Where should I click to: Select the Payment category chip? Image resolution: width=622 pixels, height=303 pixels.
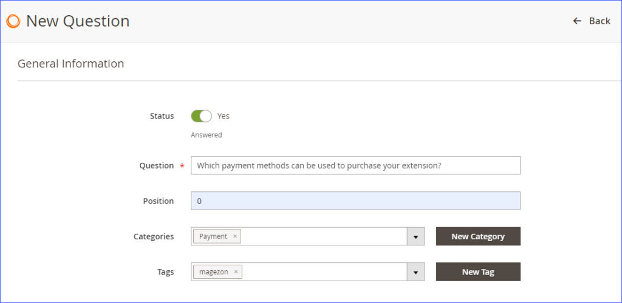213,236
